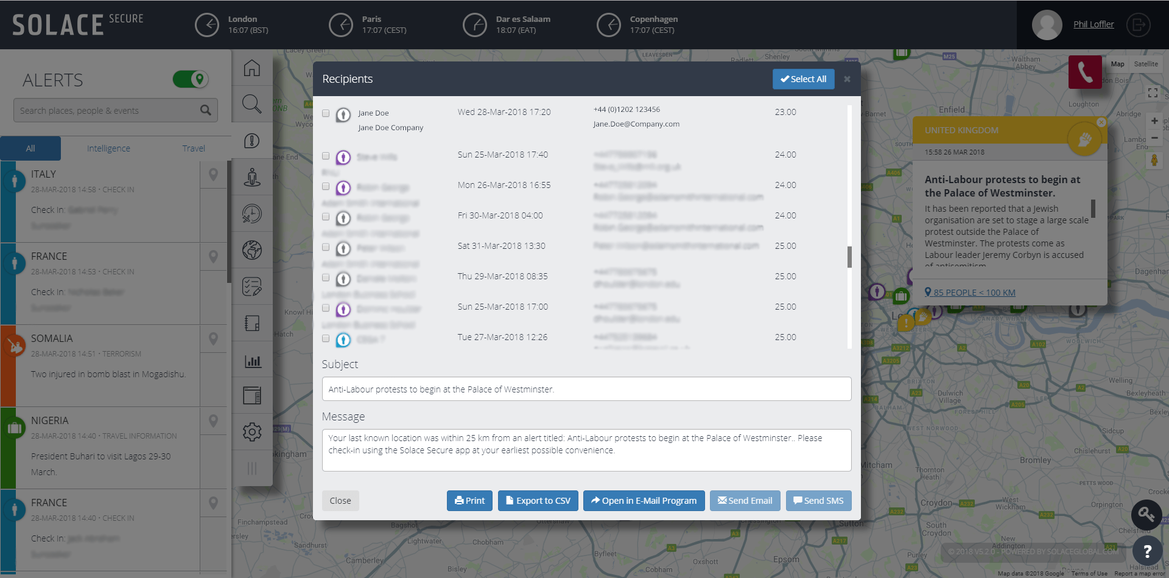The image size is (1169, 578).
Task: Dismiss the Recipients dialog with the X
Action: tap(847, 79)
